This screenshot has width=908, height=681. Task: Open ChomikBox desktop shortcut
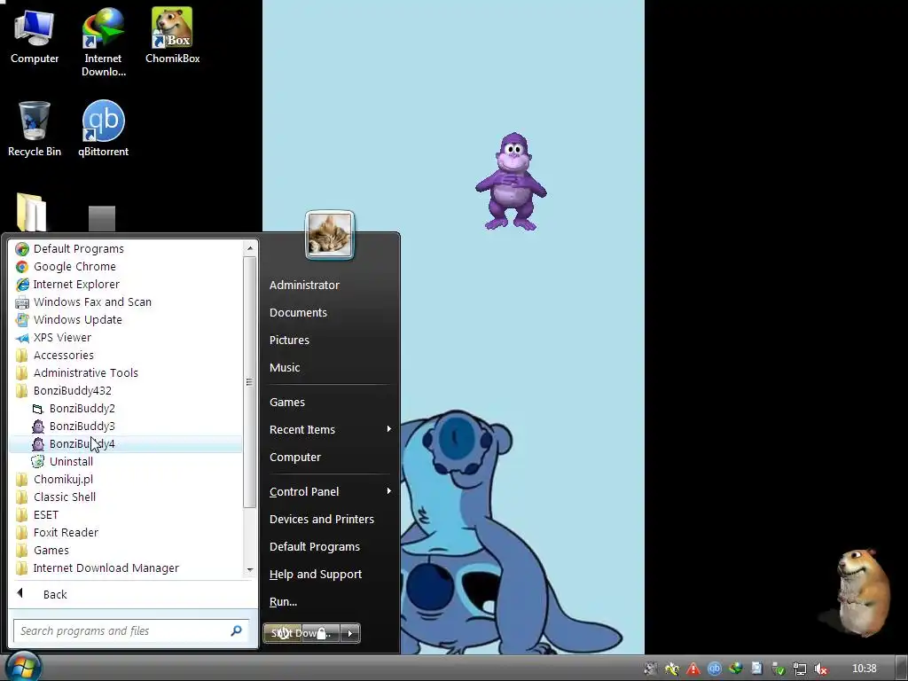[x=172, y=35]
